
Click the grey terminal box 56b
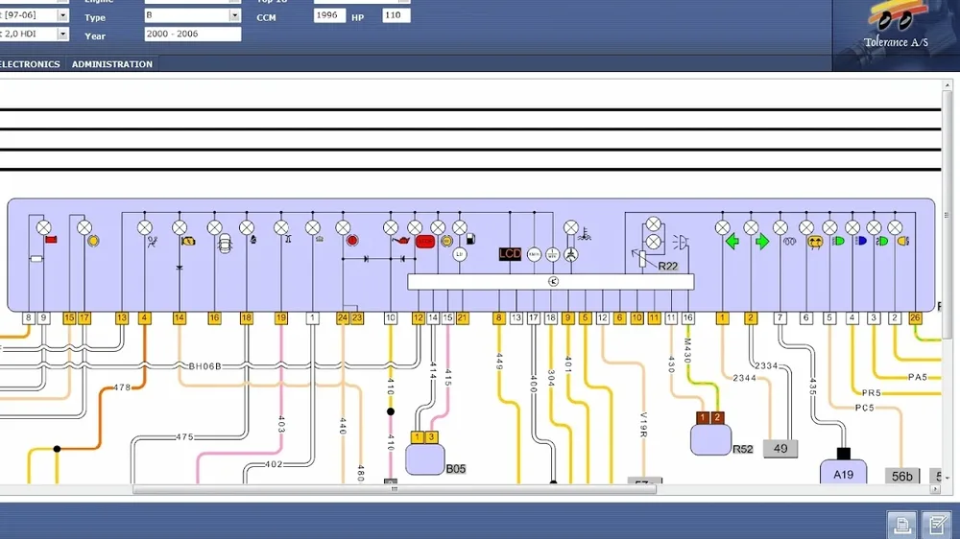(x=901, y=476)
